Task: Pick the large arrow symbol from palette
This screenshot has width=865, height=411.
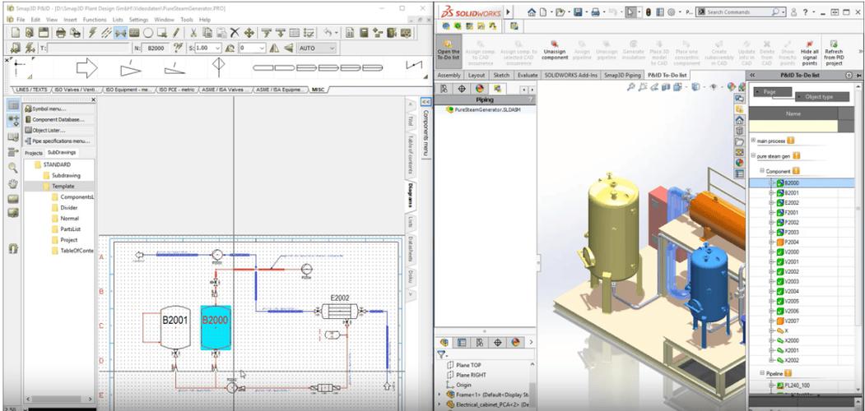Action: click(86, 67)
